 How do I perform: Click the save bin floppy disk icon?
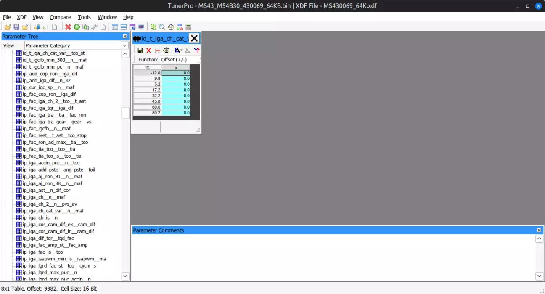point(16,27)
